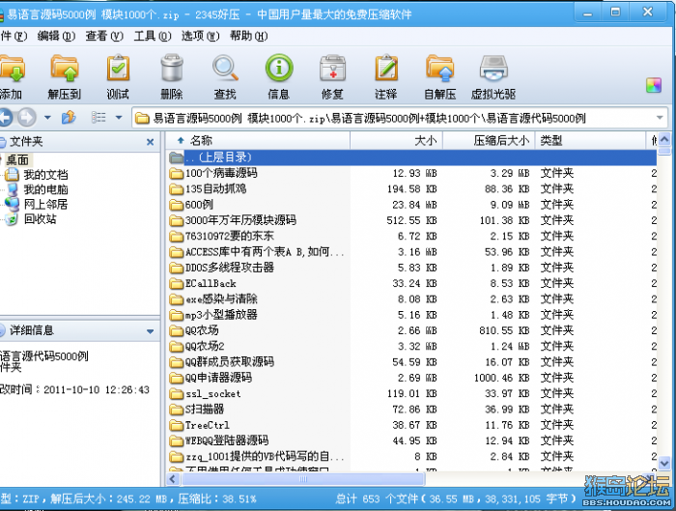Open the 查看(V) menu
The image size is (676, 511).
coord(104,36)
